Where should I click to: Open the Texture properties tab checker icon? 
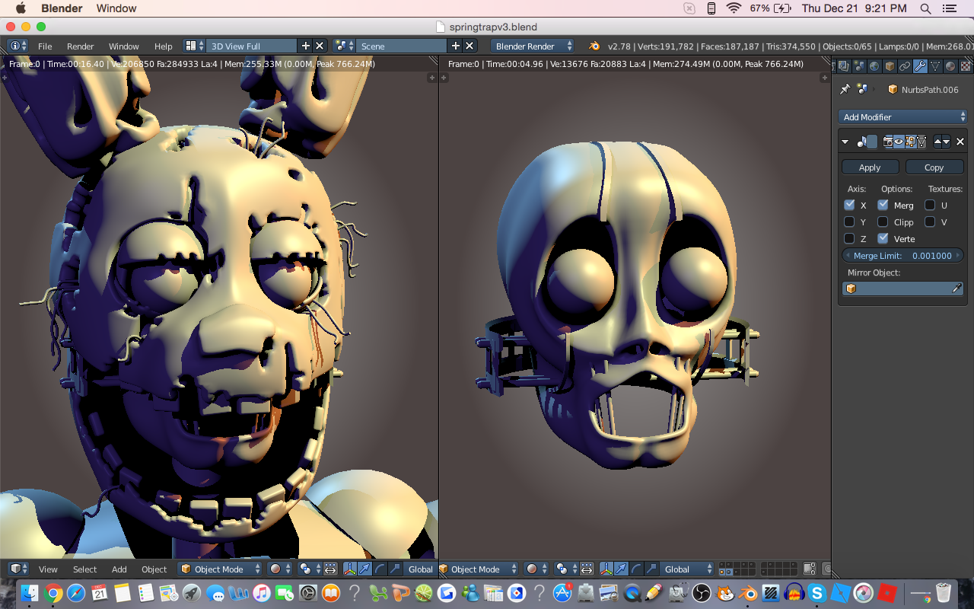click(x=965, y=66)
